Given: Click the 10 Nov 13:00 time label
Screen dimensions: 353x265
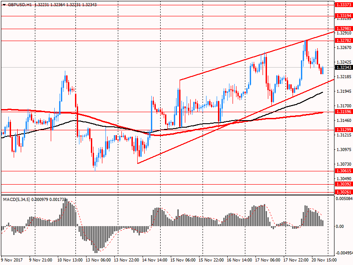Looking at the screenshot, I should pyautogui.click(x=70, y=260).
